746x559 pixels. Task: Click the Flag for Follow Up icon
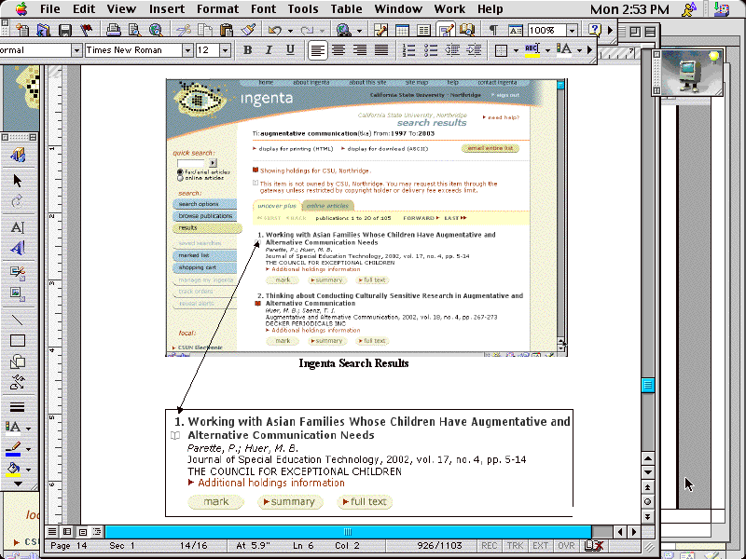point(86,31)
